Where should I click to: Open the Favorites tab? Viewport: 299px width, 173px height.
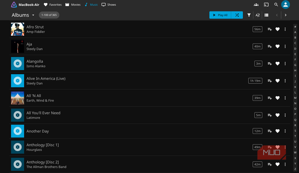[52, 5]
